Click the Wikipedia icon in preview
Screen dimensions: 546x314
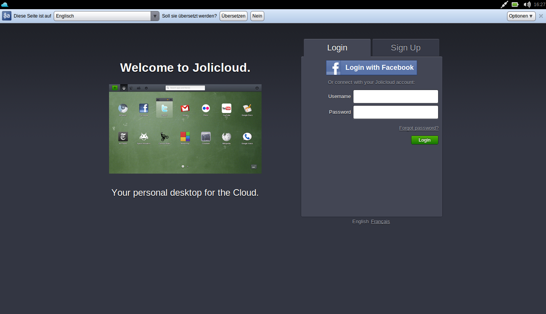[x=226, y=137]
